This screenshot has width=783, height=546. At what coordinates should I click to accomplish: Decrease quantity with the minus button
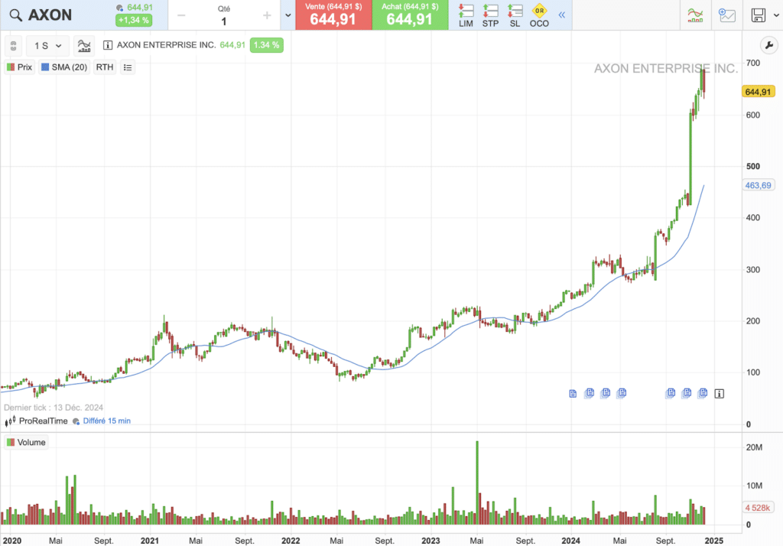[x=181, y=15]
